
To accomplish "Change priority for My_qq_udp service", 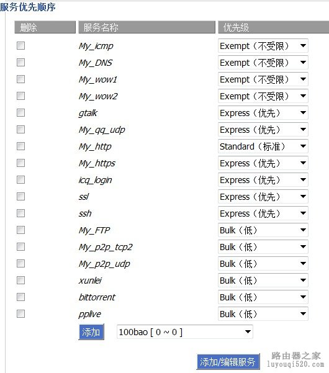I will point(263,130).
